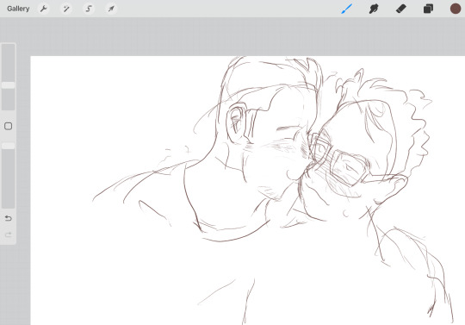Click the brush opacity slider handle
Screen dimensions: 465x325
(x=9, y=146)
